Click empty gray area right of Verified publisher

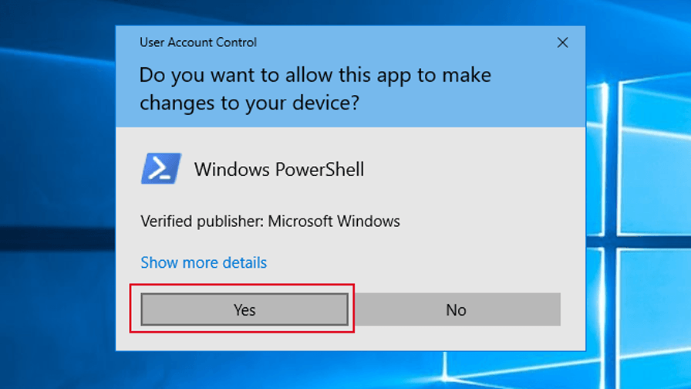[x=485, y=221]
